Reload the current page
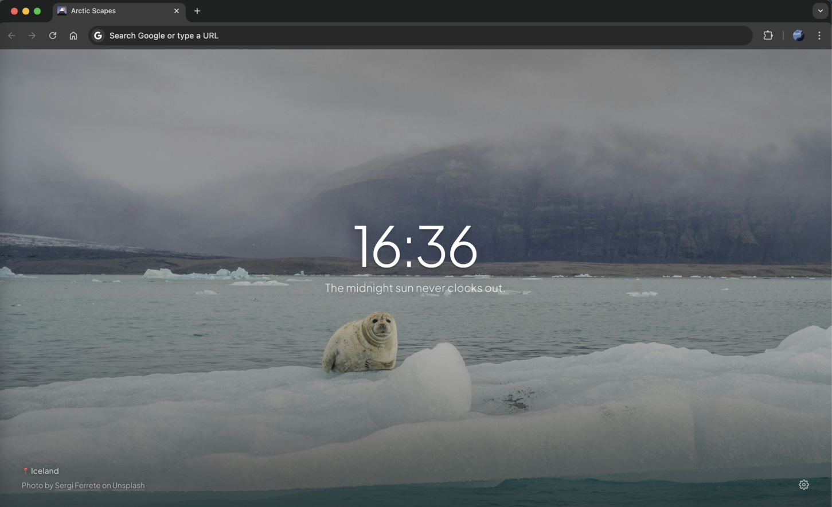Screen dimensions: 832x507 [53, 36]
